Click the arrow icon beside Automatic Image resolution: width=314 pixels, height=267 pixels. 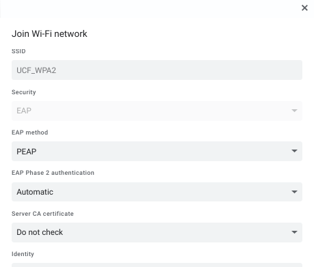(294, 192)
